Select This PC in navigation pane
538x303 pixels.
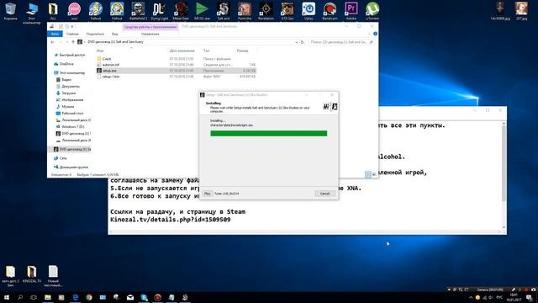click(70, 73)
